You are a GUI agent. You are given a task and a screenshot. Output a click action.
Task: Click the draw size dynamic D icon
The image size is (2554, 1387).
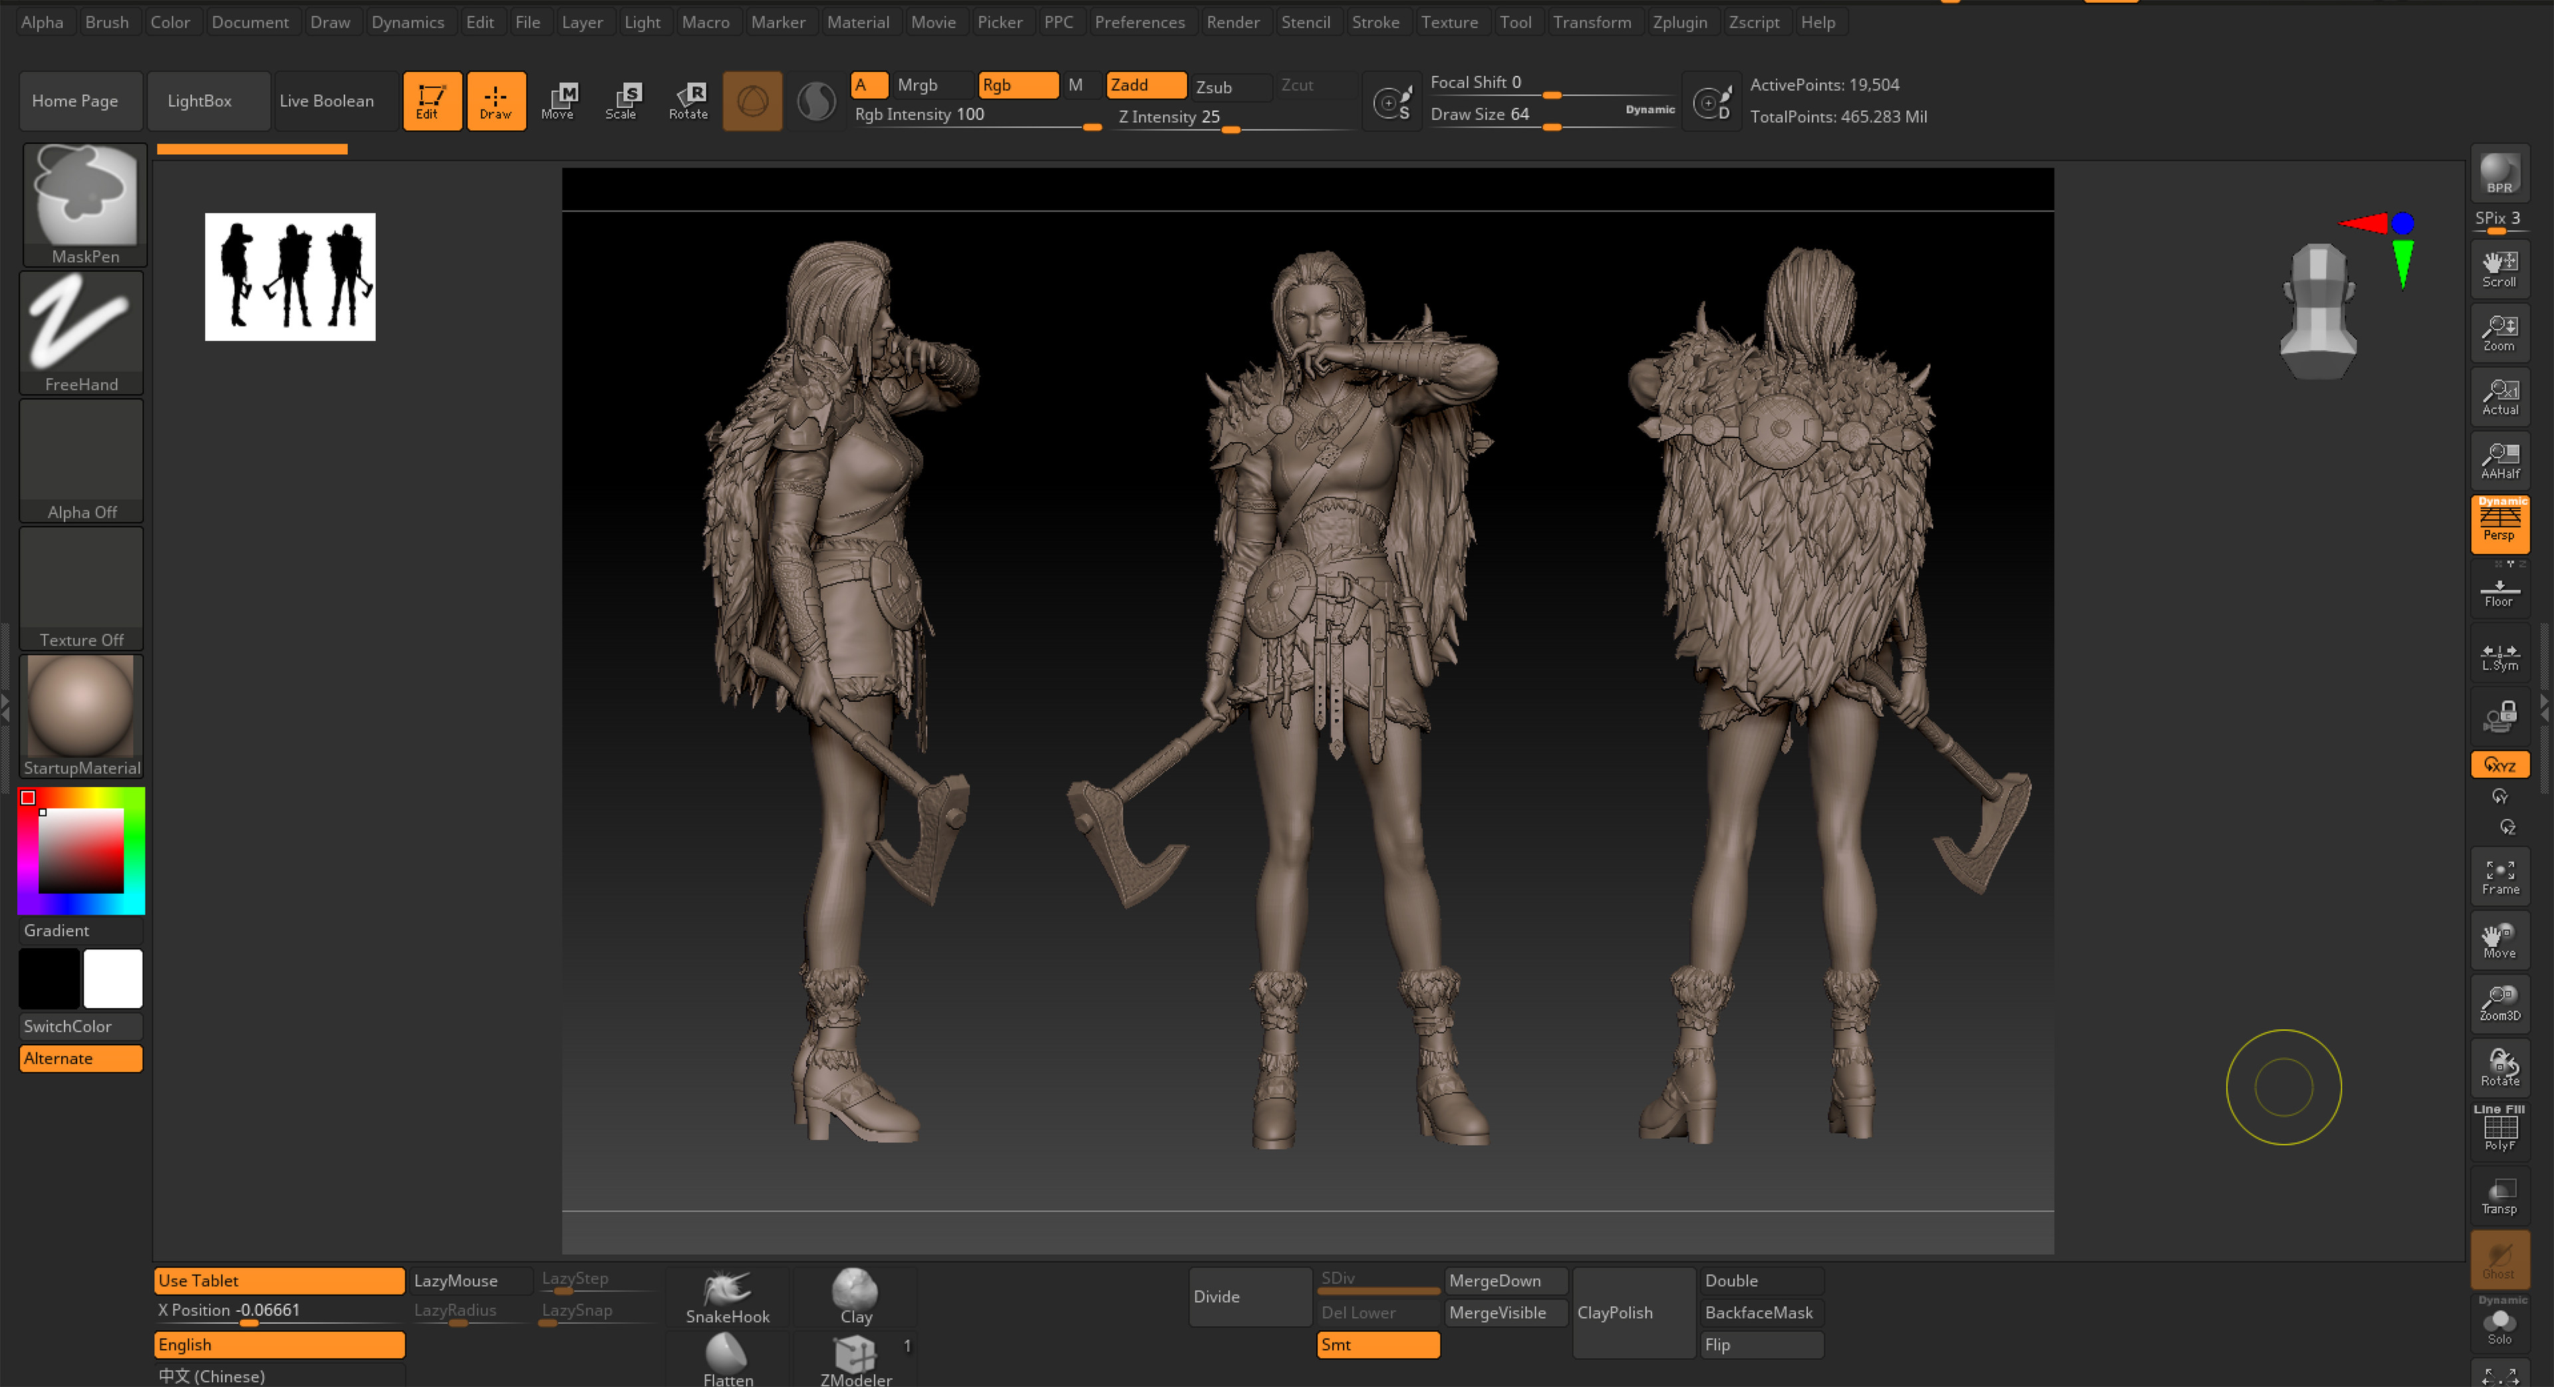[1712, 101]
